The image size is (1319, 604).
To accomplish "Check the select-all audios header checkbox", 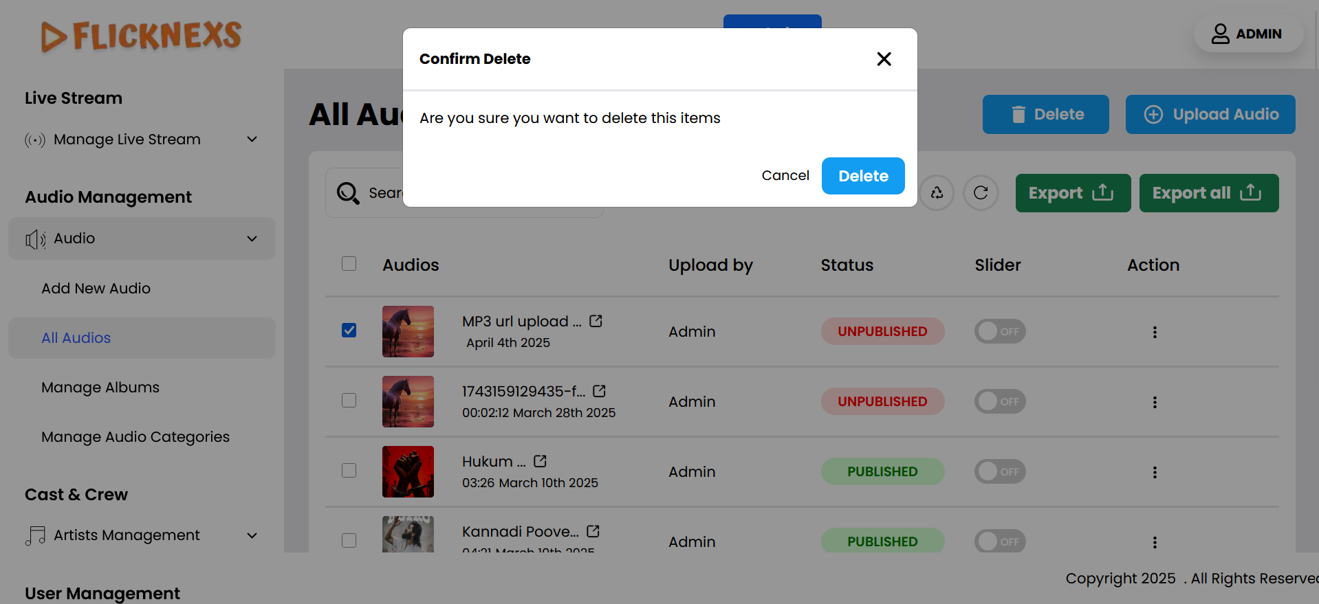I will tap(349, 264).
